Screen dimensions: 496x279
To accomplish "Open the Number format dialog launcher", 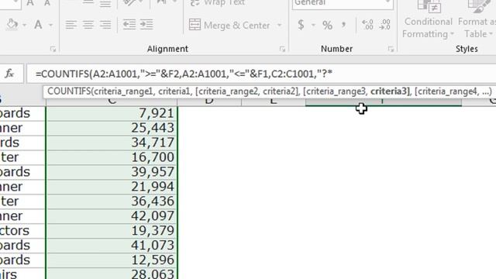I will [391, 49].
